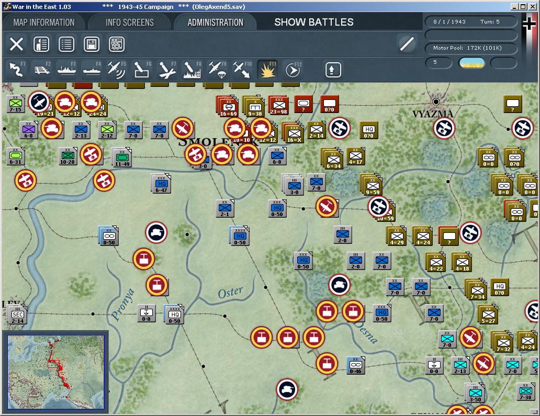540x416 pixels.
Task: Select the Soviet 4=18 counter
Action: point(462,262)
